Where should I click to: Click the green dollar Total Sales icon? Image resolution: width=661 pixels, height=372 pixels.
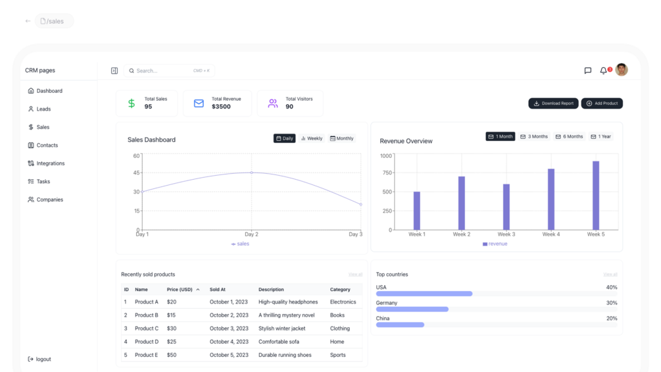click(x=132, y=103)
